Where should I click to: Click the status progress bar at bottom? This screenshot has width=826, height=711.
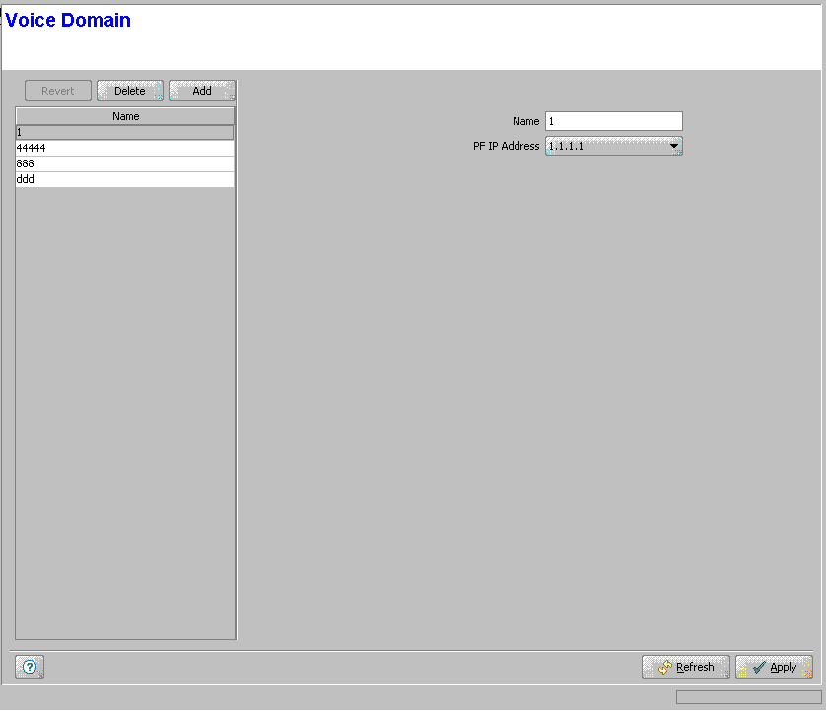pos(748,697)
